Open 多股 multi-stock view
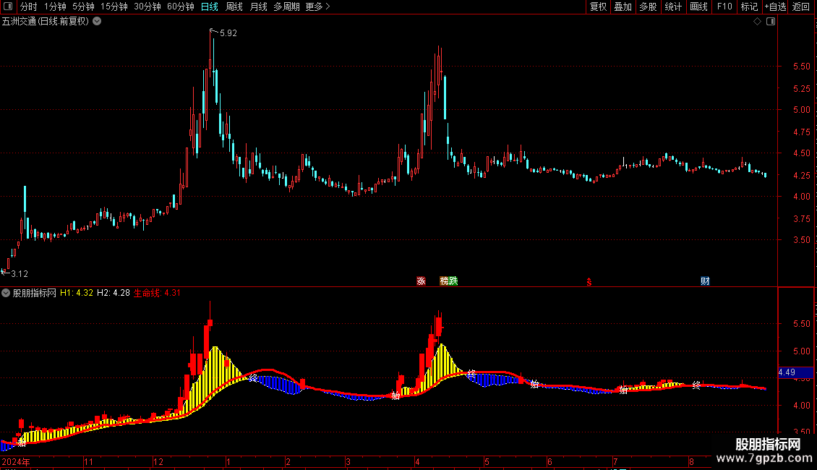The width and height of the screenshot is (817, 470). click(x=648, y=7)
